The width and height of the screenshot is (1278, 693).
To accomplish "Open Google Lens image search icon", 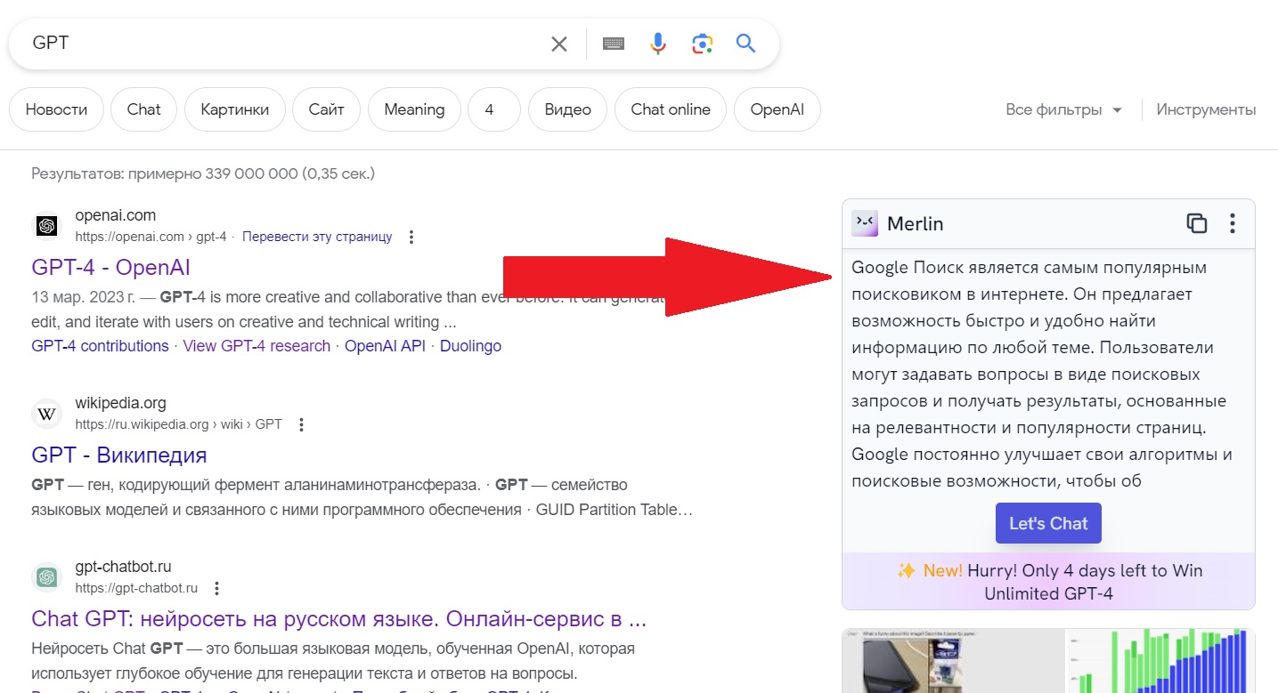I will click(x=702, y=44).
